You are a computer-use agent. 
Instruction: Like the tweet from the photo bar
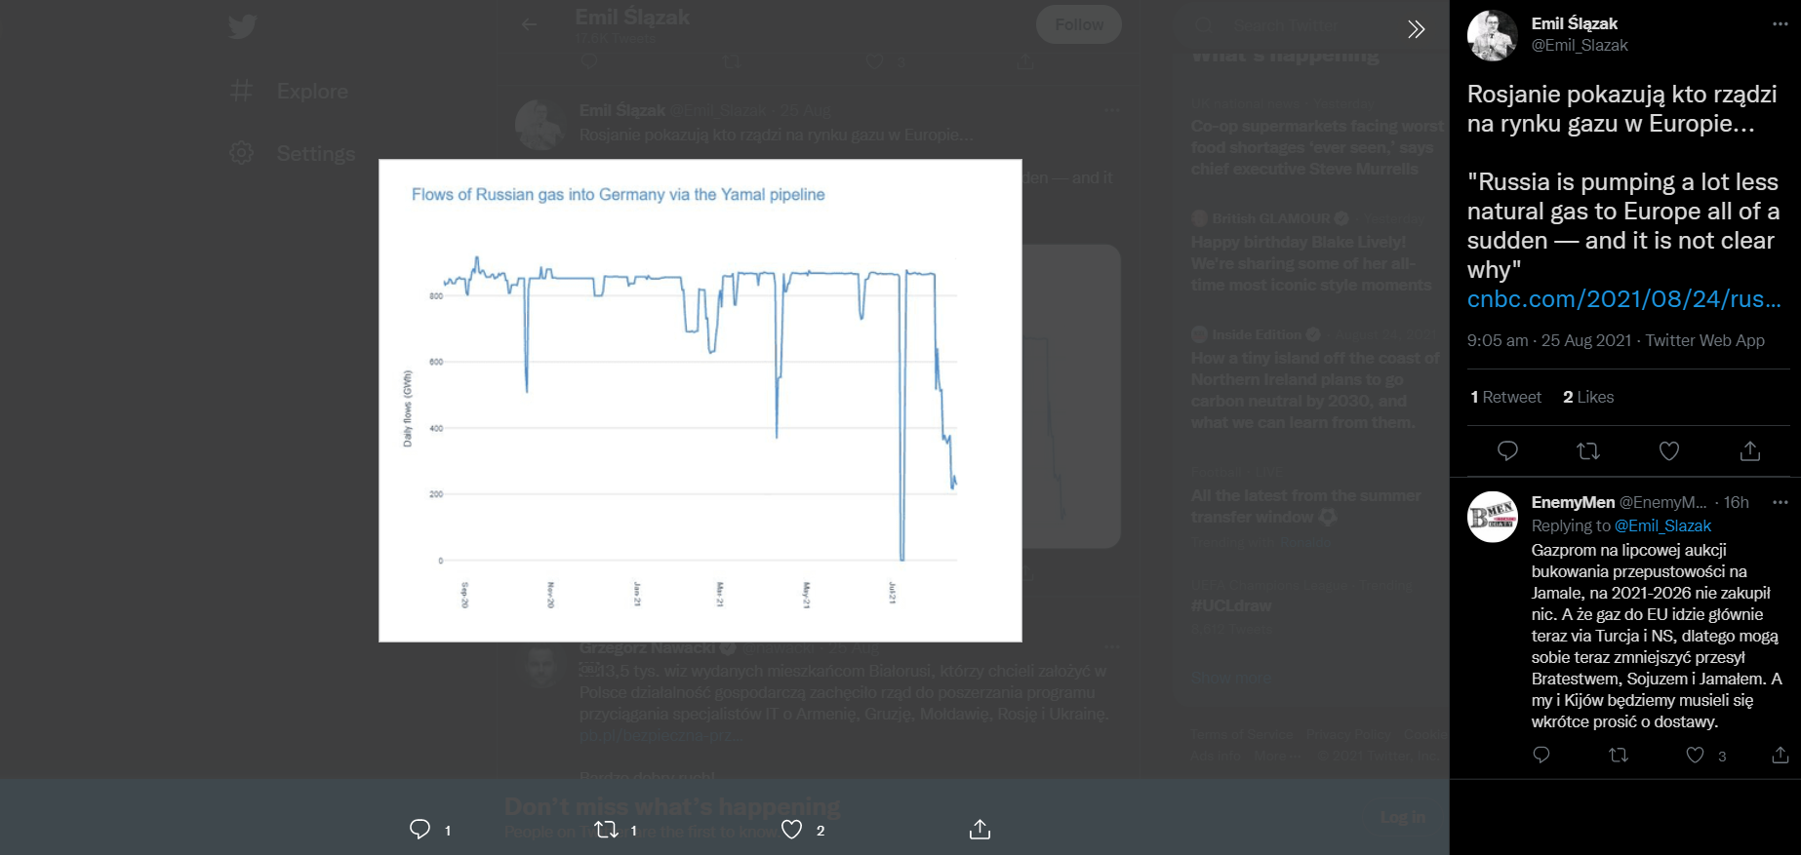(792, 830)
